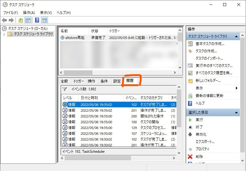Switch to the 全般 tab
Image resolution: width=246 pixels, height=171 pixels.
64,81
